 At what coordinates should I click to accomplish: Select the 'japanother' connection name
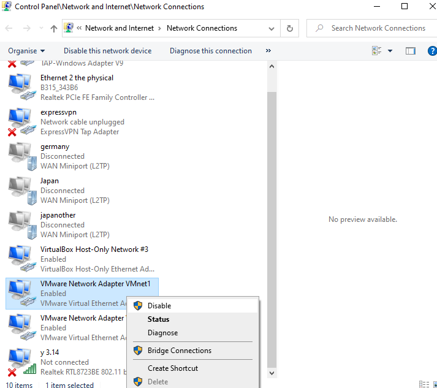click(58, 215)
